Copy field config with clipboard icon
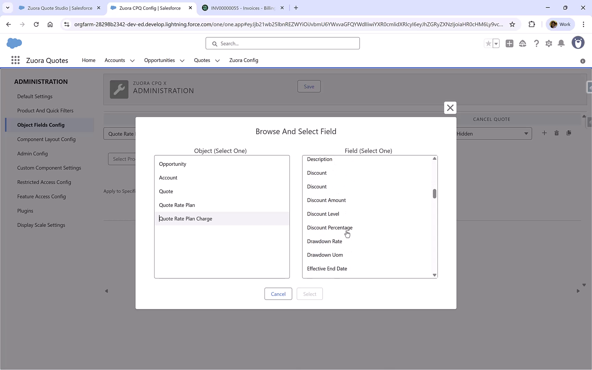This screenshot has height=370, width=592. (569, 133)
